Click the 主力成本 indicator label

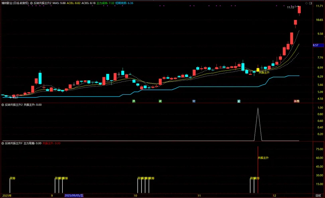click(x=102, y=2)
